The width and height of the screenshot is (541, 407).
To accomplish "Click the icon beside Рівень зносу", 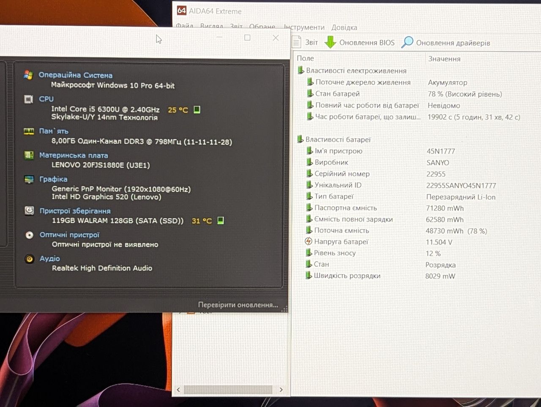I will coord(309,253).
